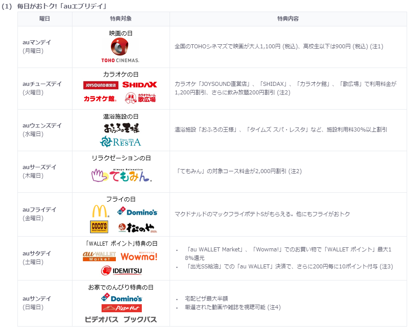
Task: Click the auフライデイ (金曜日) cell
Action: [45, 214]
